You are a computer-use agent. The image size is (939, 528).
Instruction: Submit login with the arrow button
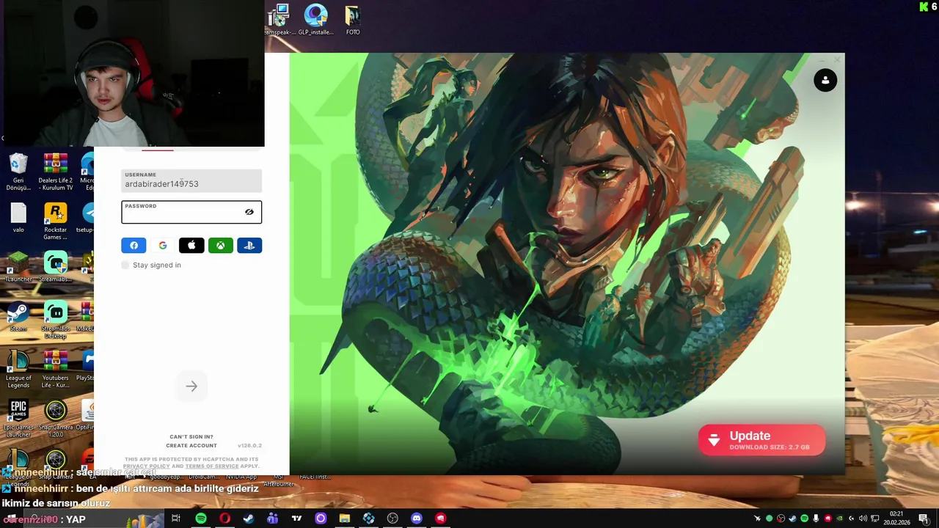click(191, 386)
